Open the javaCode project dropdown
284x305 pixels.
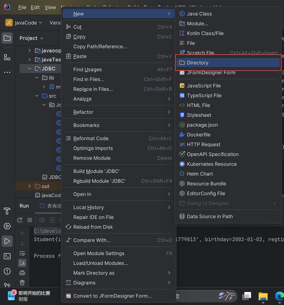(28, 23)
